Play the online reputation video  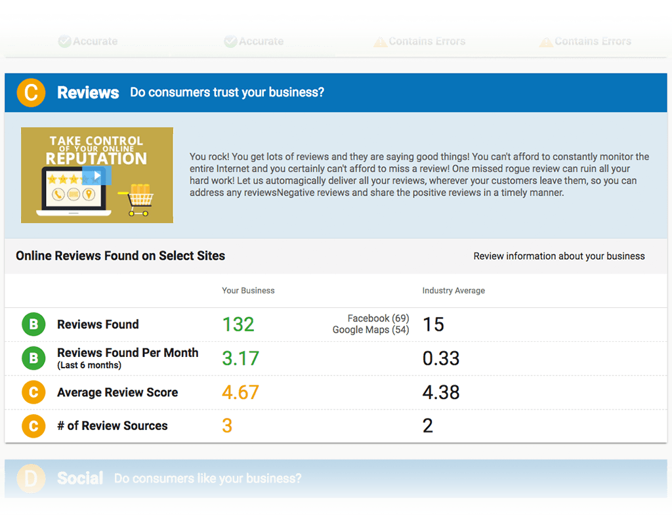click(x=96, y=175)
